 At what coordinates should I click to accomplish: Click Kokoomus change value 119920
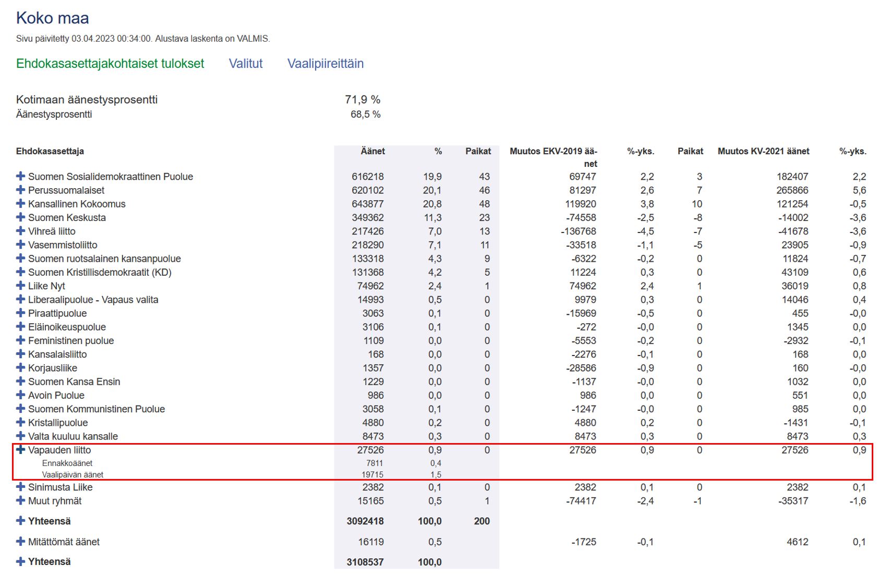(581, 204)
